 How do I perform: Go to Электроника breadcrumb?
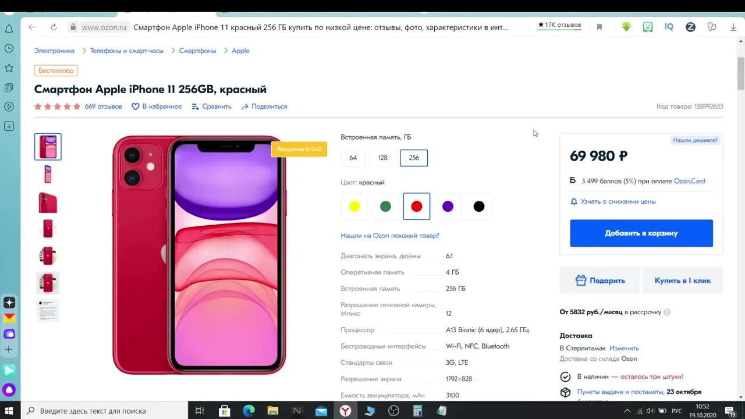click(x=54, y=51)
